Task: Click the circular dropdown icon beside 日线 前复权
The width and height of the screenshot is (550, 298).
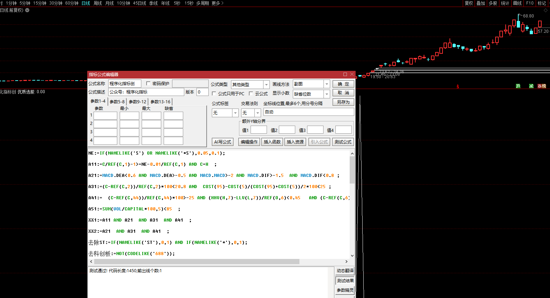Action: (27, 10)
